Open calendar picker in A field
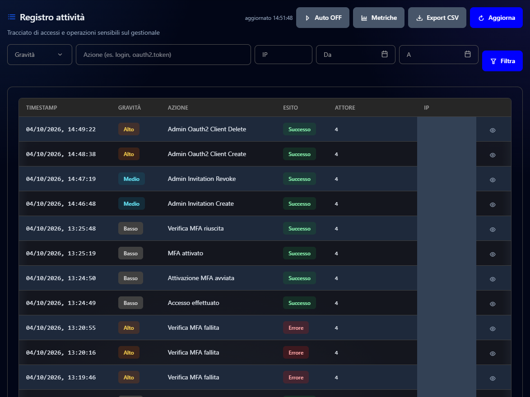The image size is (530, 397). point(468,54)
